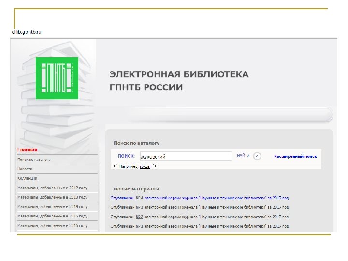Open materials added in 2012
The height and width of the screenshot is (261, 348).
coord(52,188)
